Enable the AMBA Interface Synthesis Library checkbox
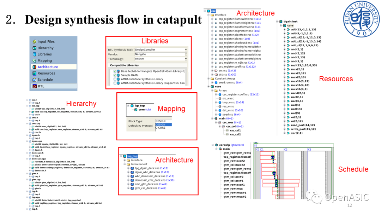 (x=115, y=79)
